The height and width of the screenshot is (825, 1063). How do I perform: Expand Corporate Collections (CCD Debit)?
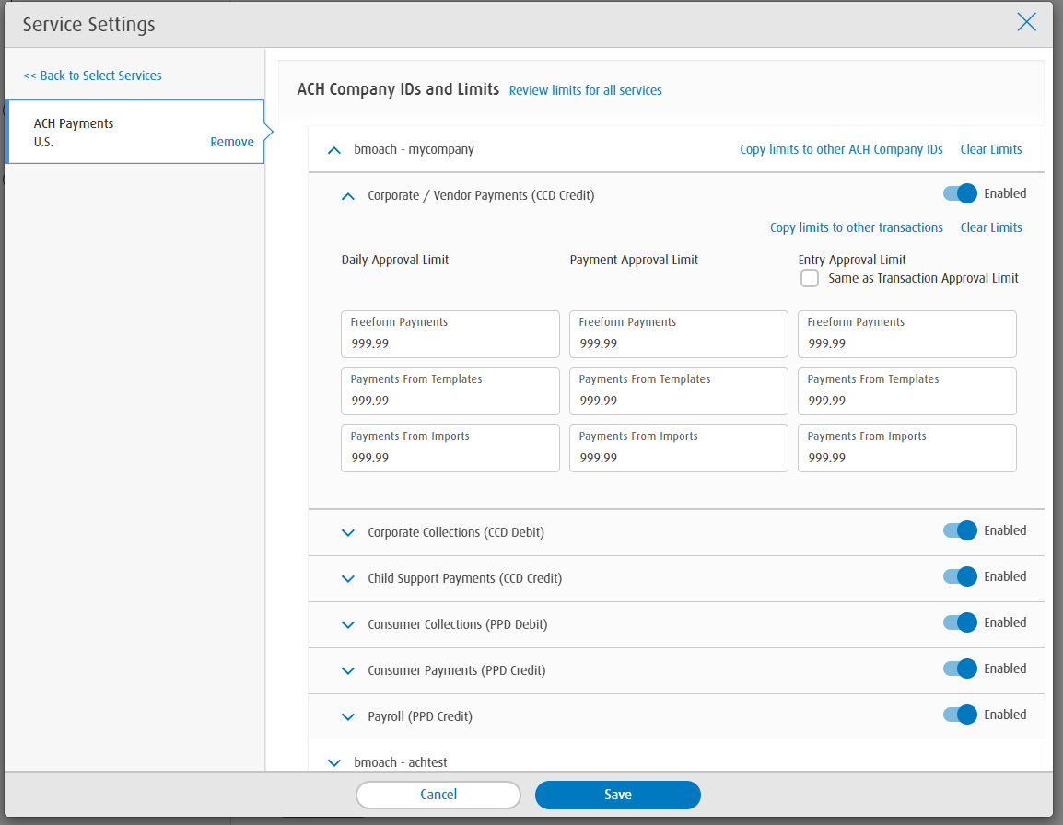coord(348,533)
